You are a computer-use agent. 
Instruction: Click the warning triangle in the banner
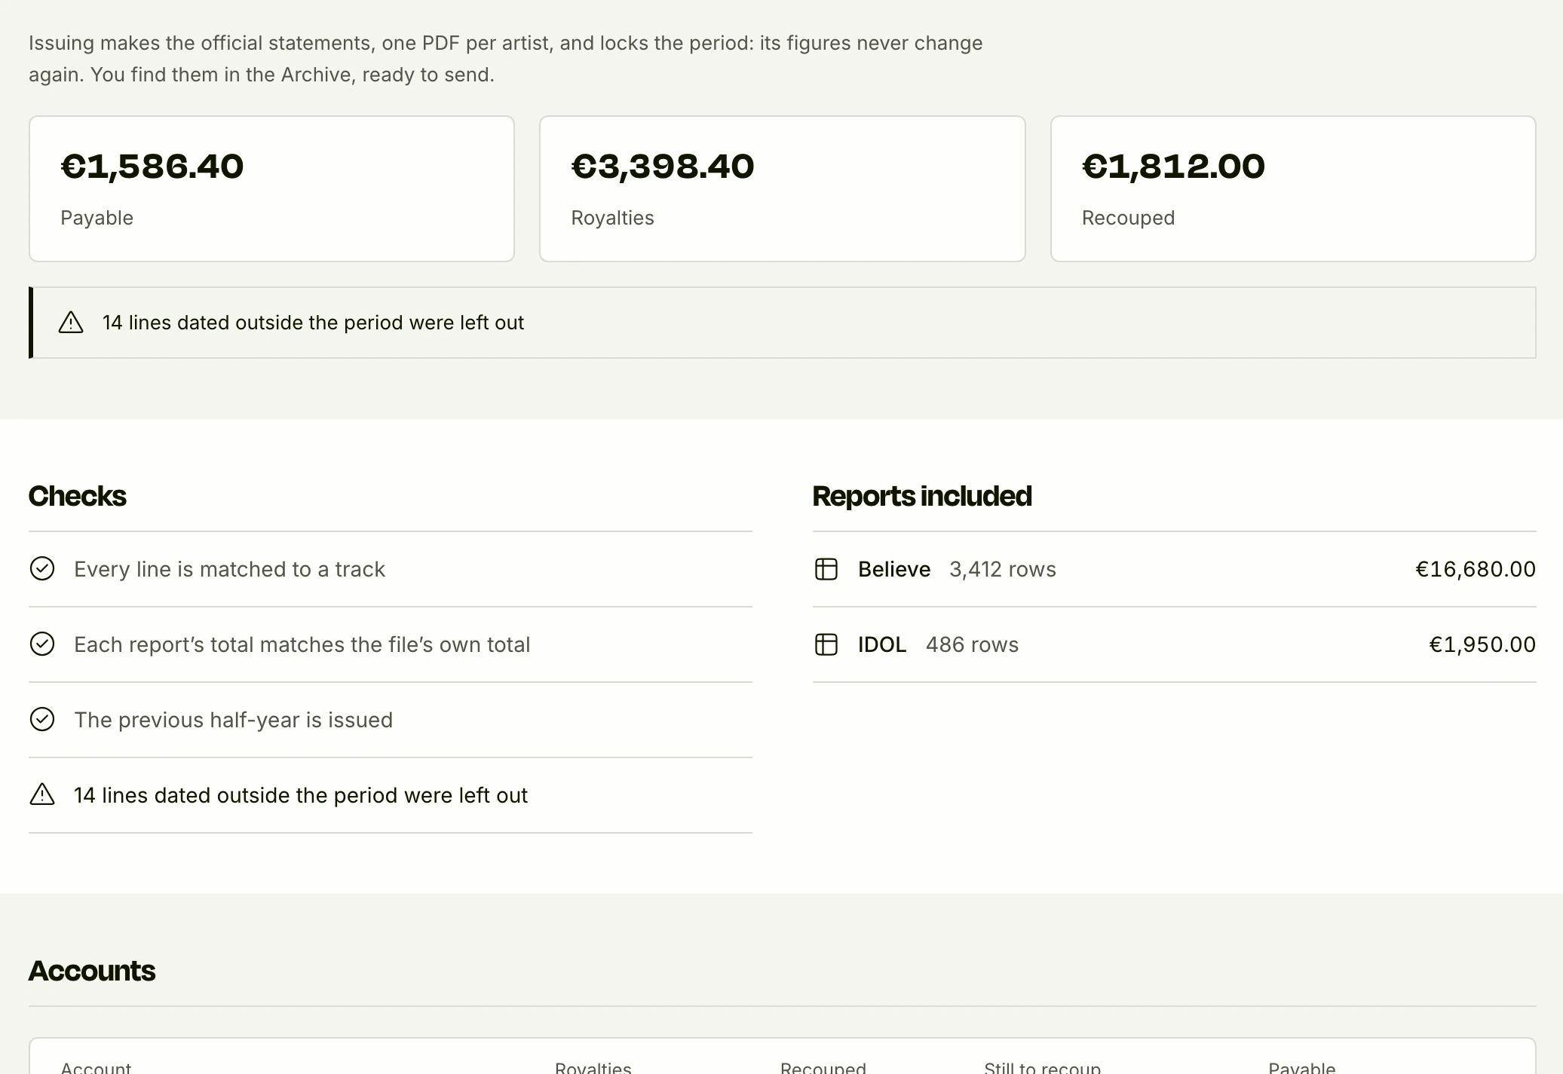(71, 323)
